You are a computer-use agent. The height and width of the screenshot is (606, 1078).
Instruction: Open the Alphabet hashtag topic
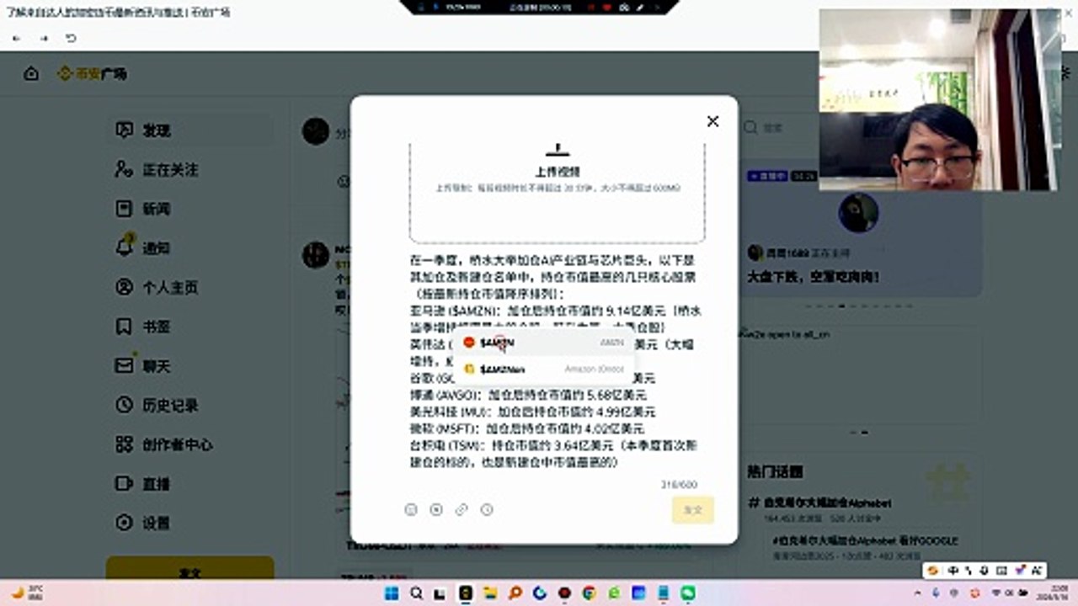(819, 502)
